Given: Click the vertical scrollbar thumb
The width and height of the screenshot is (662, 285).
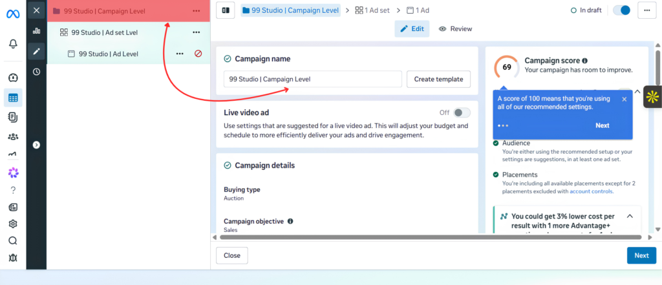Looking at the screenshot, I should [657, 67].
